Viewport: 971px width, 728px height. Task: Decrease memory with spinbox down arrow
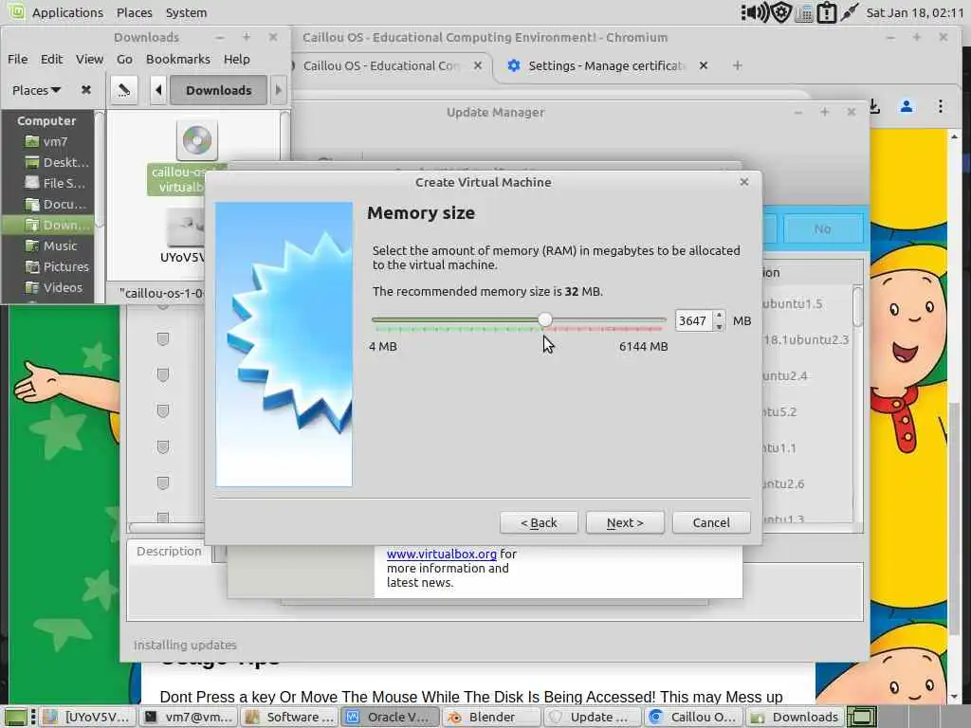click(x=719, y=326)
